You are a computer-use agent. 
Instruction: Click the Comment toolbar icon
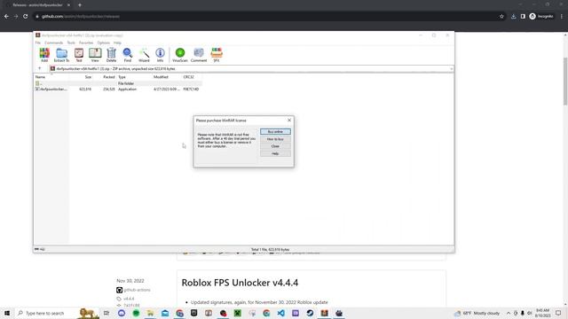click(x=199, y=55)
